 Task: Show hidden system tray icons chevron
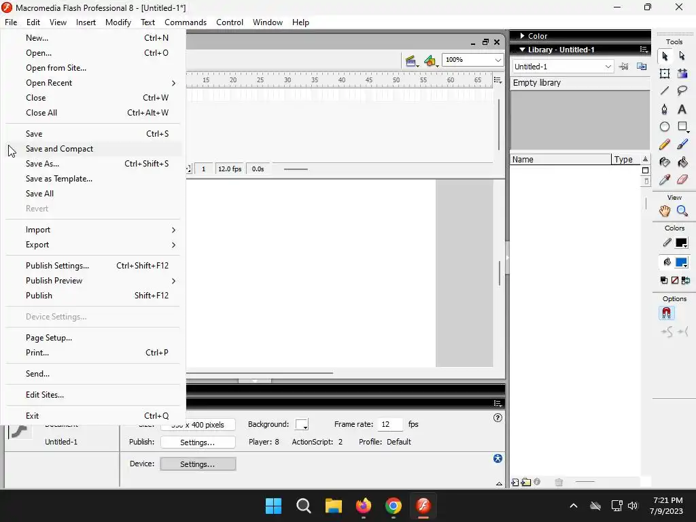pos(574,506)
